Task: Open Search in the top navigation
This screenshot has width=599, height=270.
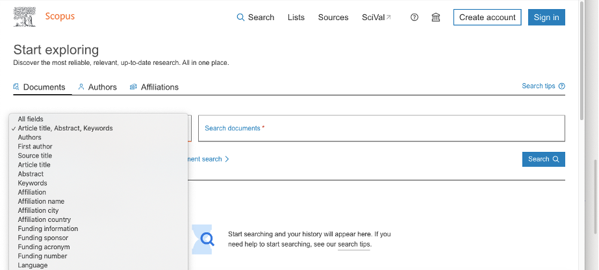Action: (255, 18)
